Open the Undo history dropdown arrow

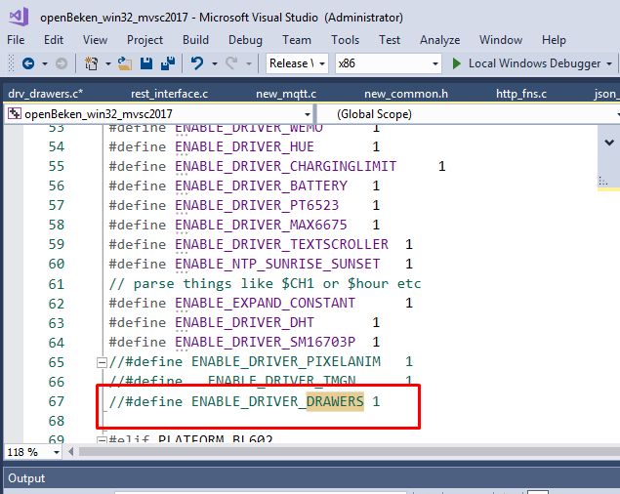(x=214, y=63)
